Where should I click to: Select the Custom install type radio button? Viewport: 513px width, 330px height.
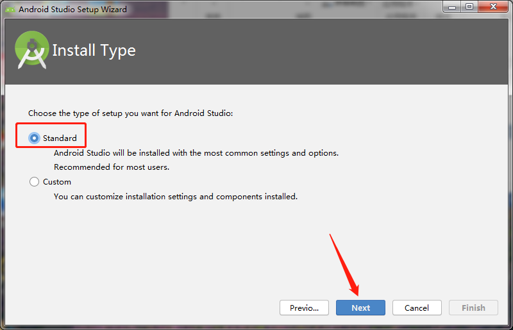(34, 181)
